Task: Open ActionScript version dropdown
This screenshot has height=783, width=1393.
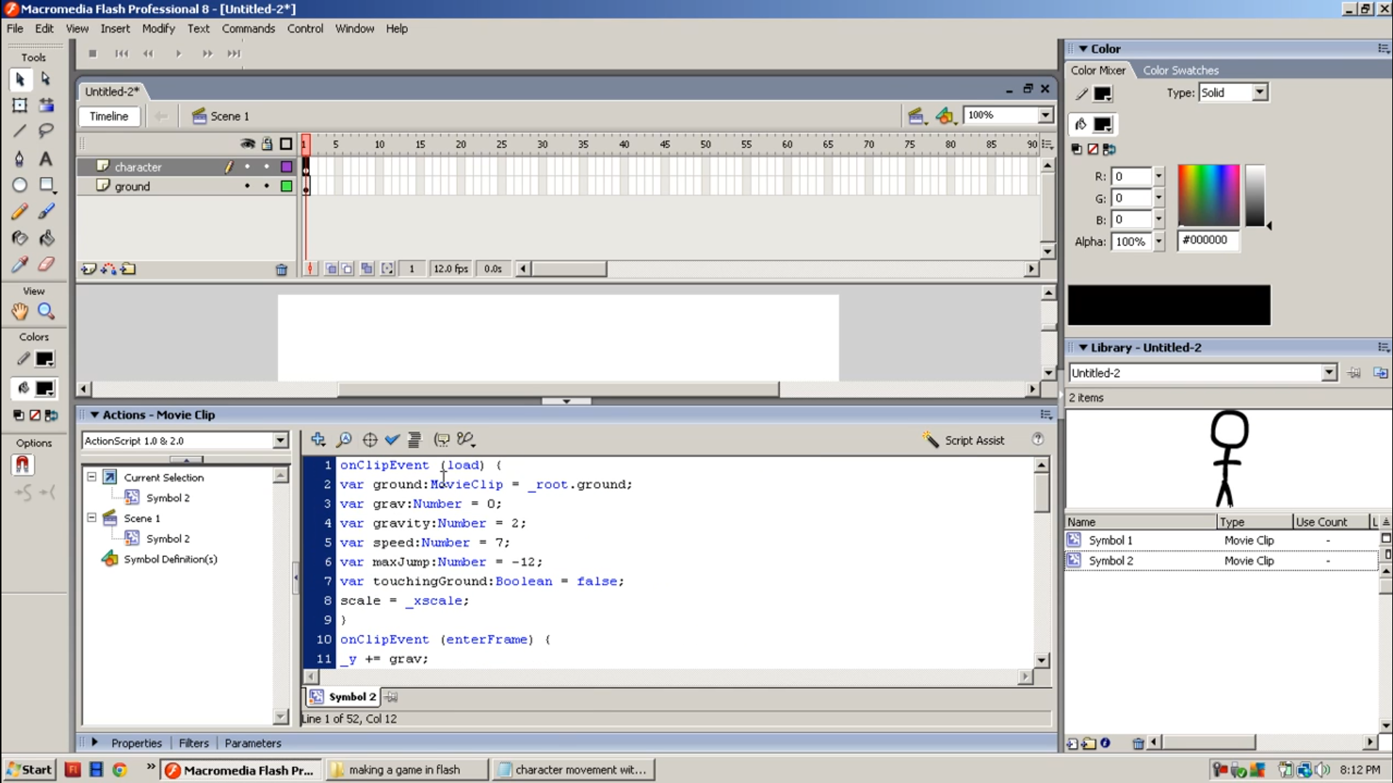Action: click(280, 441)
